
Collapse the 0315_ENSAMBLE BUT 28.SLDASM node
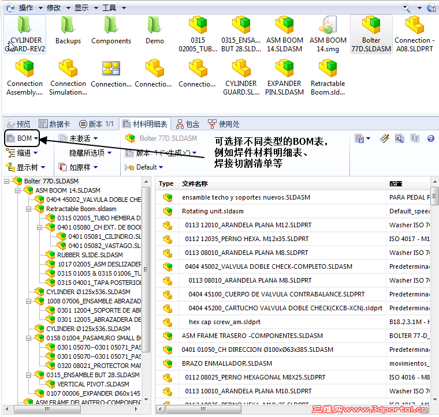click(28, 375)
